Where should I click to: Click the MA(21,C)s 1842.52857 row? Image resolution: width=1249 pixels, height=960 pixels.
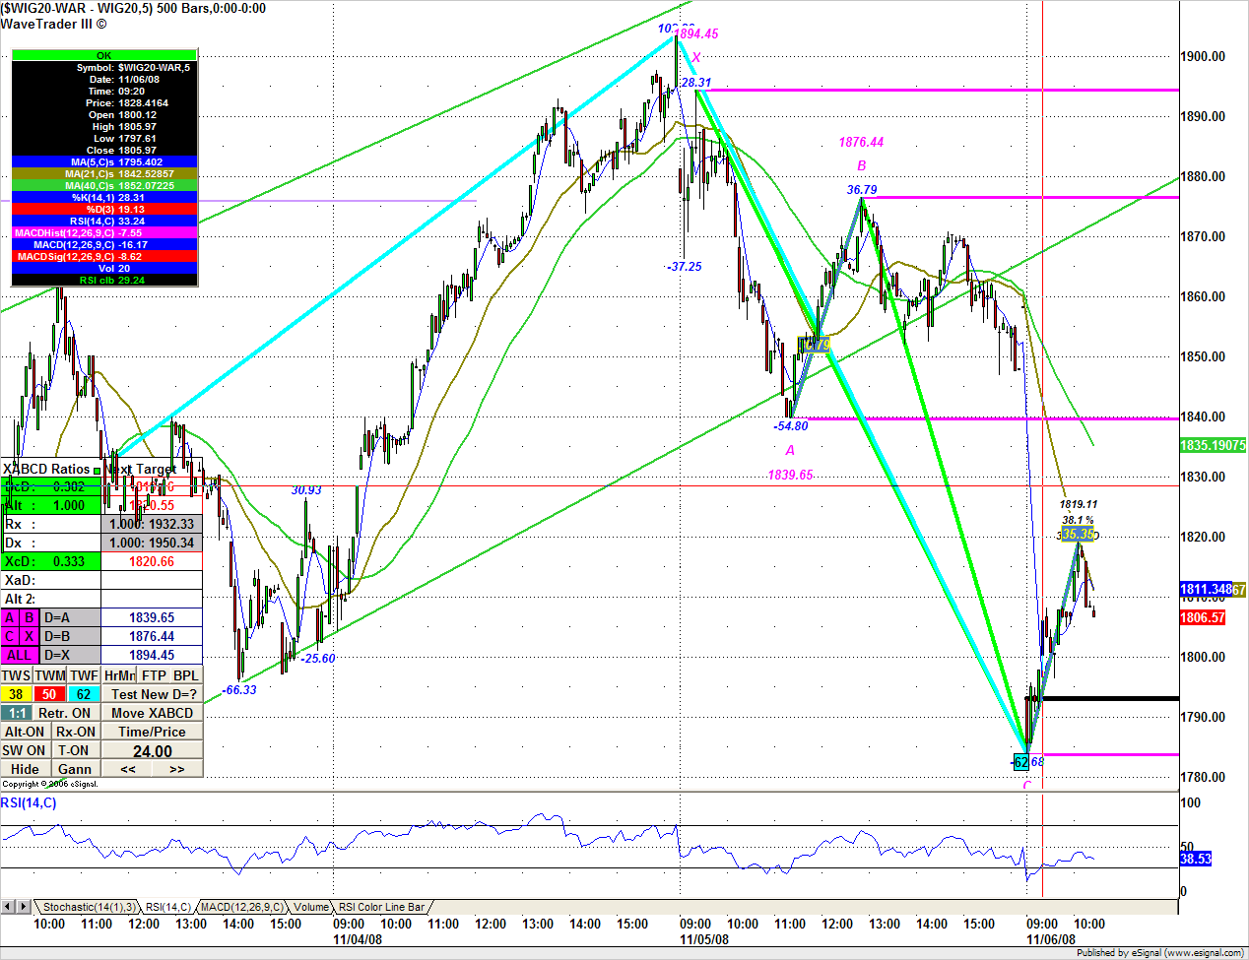104,173
